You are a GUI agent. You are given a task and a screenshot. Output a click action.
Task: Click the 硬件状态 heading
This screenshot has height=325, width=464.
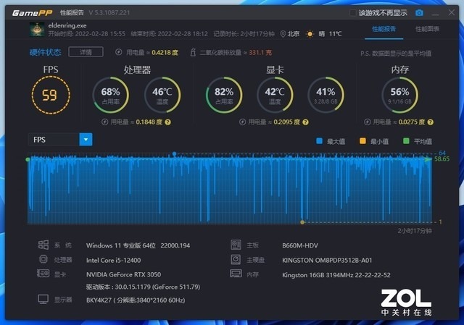45,52
